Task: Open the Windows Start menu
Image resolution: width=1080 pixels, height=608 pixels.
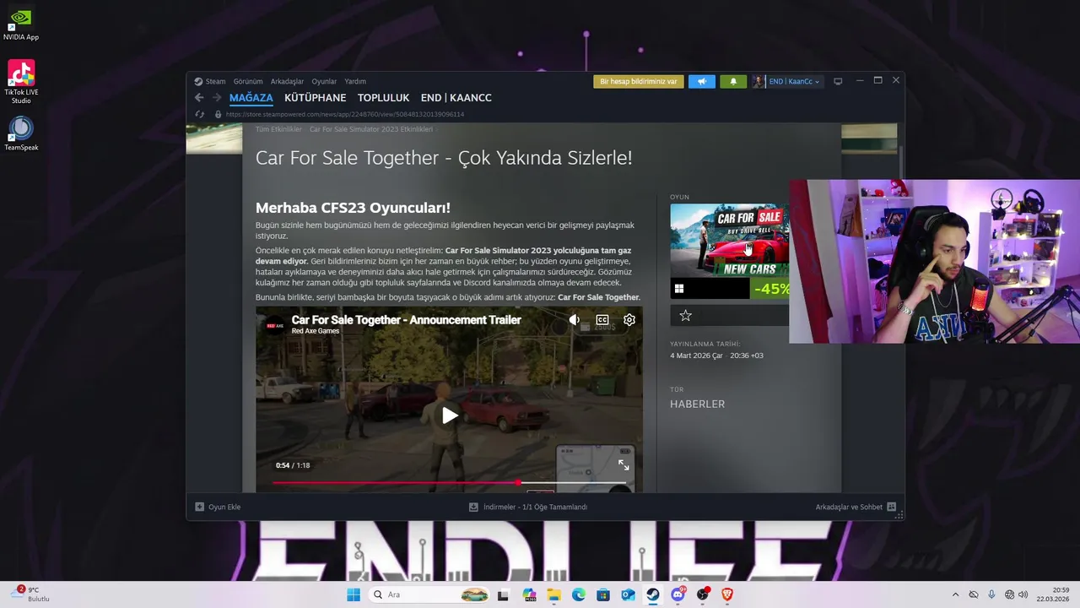Action: [354, 594]
